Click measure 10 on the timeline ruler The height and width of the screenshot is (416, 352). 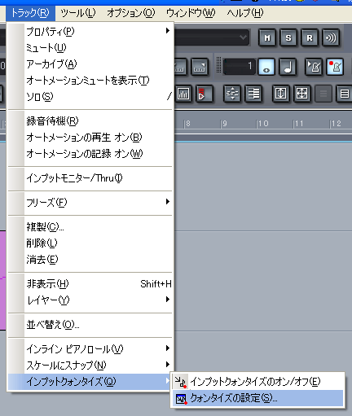point(262,124)
